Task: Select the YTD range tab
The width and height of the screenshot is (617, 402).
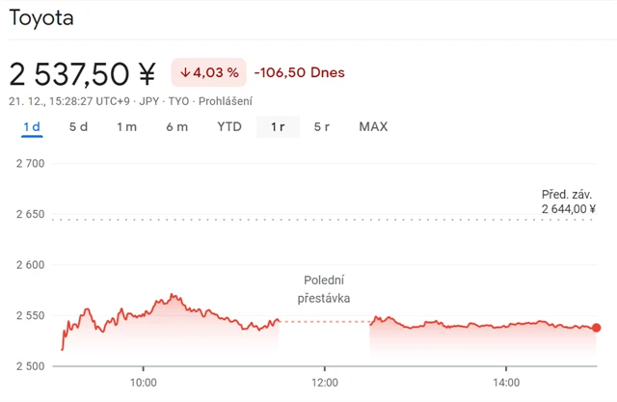Action: [229, 126]
